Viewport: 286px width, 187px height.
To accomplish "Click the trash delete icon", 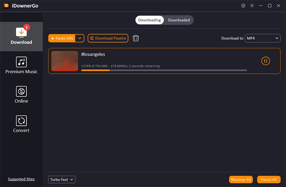I will [x=136, y=38].
